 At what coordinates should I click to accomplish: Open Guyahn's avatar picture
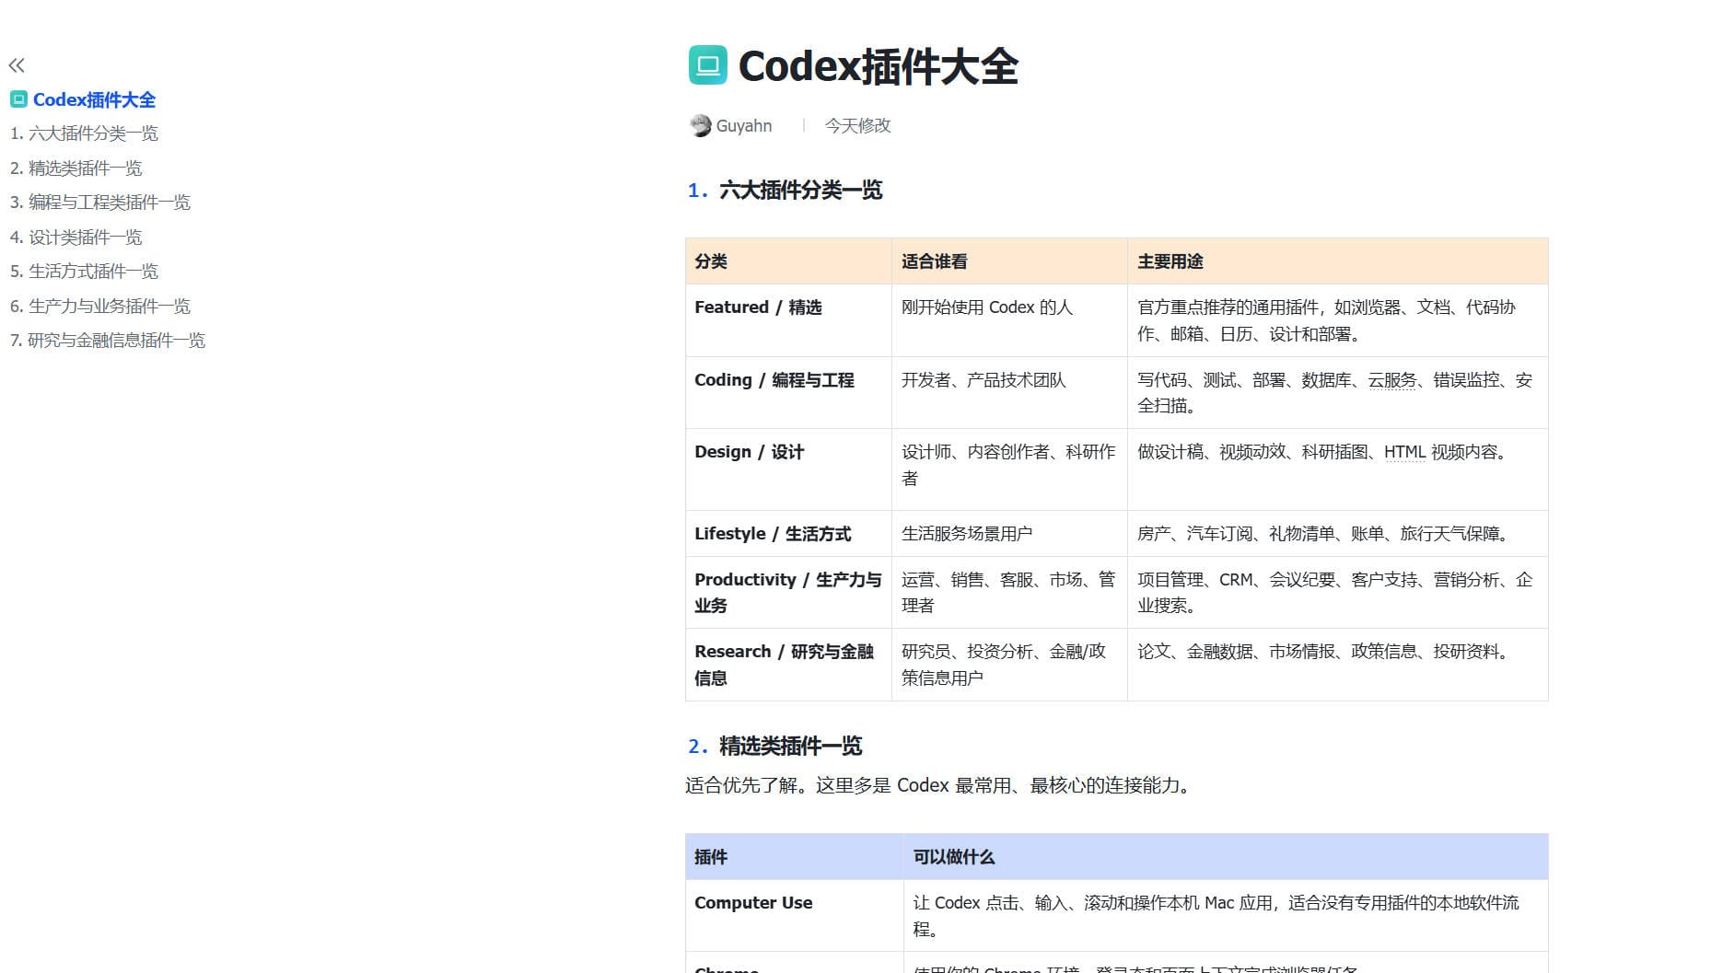point(700,125)
